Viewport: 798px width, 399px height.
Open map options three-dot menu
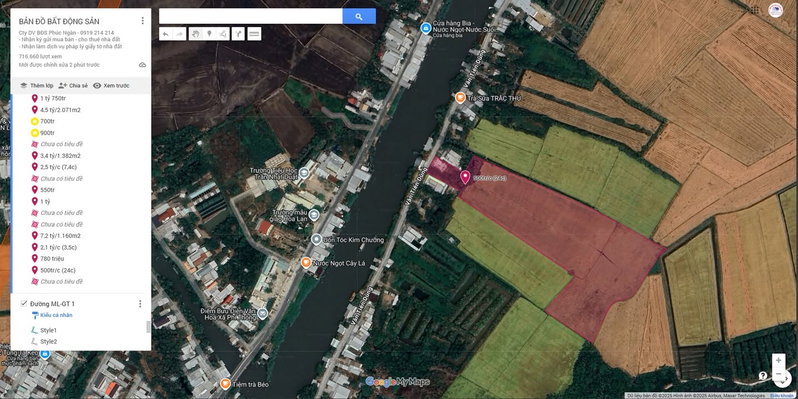(x=143, y=21)
